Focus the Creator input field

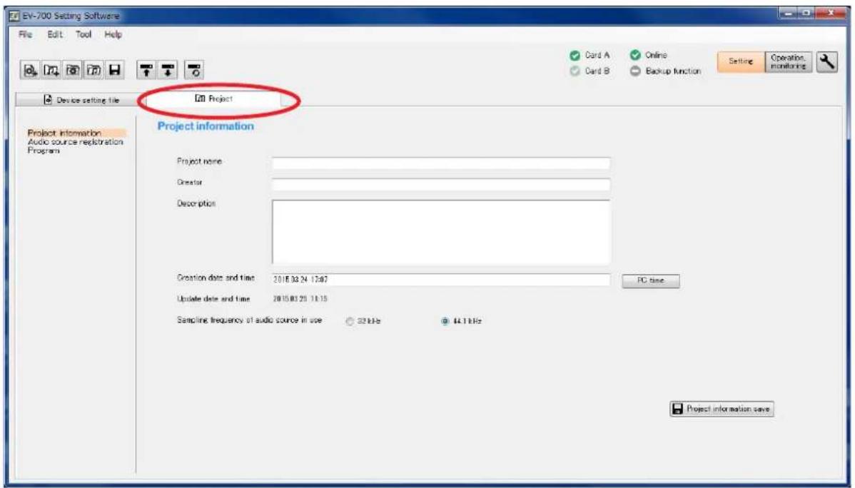pos(440,184)
